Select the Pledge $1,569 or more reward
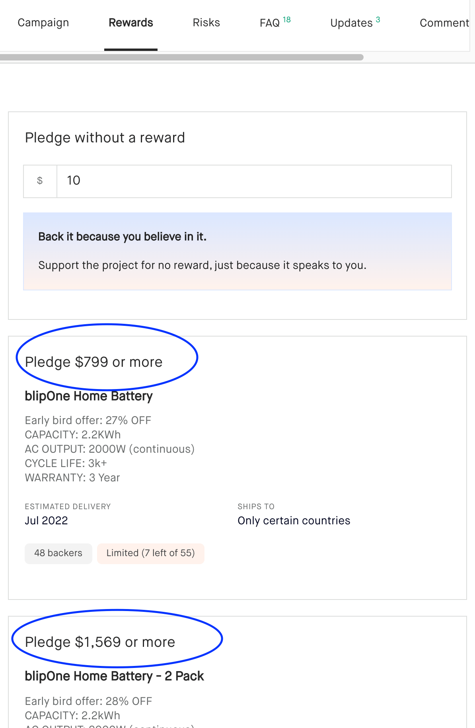Image resolution: width=475 pixels, height=728 pixels. click(x=100, y=642)
